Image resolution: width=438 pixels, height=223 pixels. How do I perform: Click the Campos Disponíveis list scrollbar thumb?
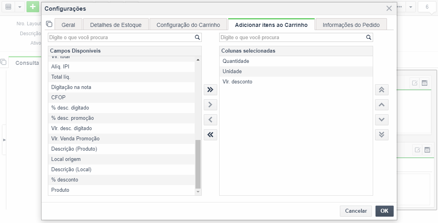pyautogui.click(x=198, y=164)
